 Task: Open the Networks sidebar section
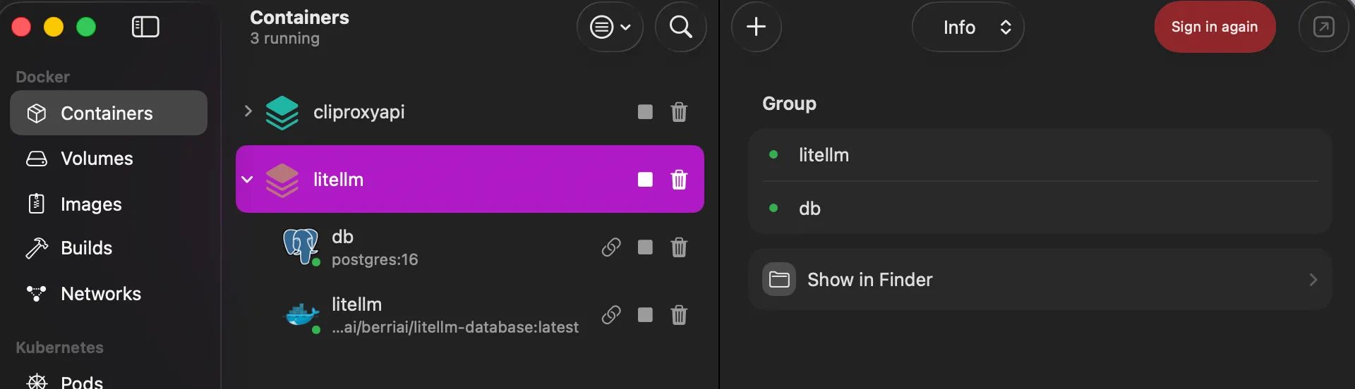click(109, 293)
